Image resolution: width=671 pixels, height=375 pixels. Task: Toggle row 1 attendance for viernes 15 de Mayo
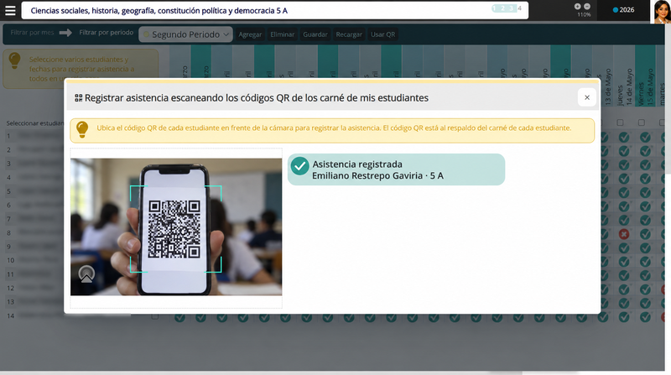tap(645, 138)
